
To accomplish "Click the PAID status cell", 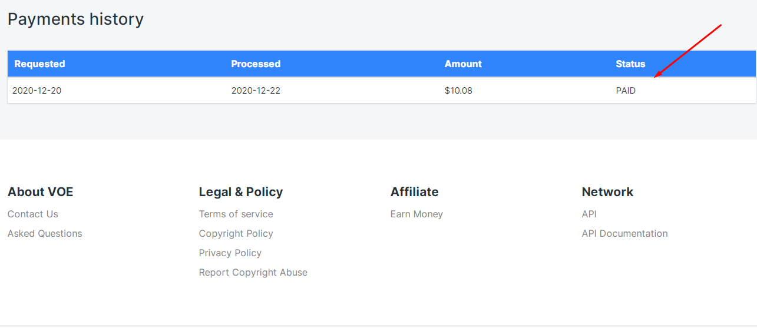I will 626,91.
